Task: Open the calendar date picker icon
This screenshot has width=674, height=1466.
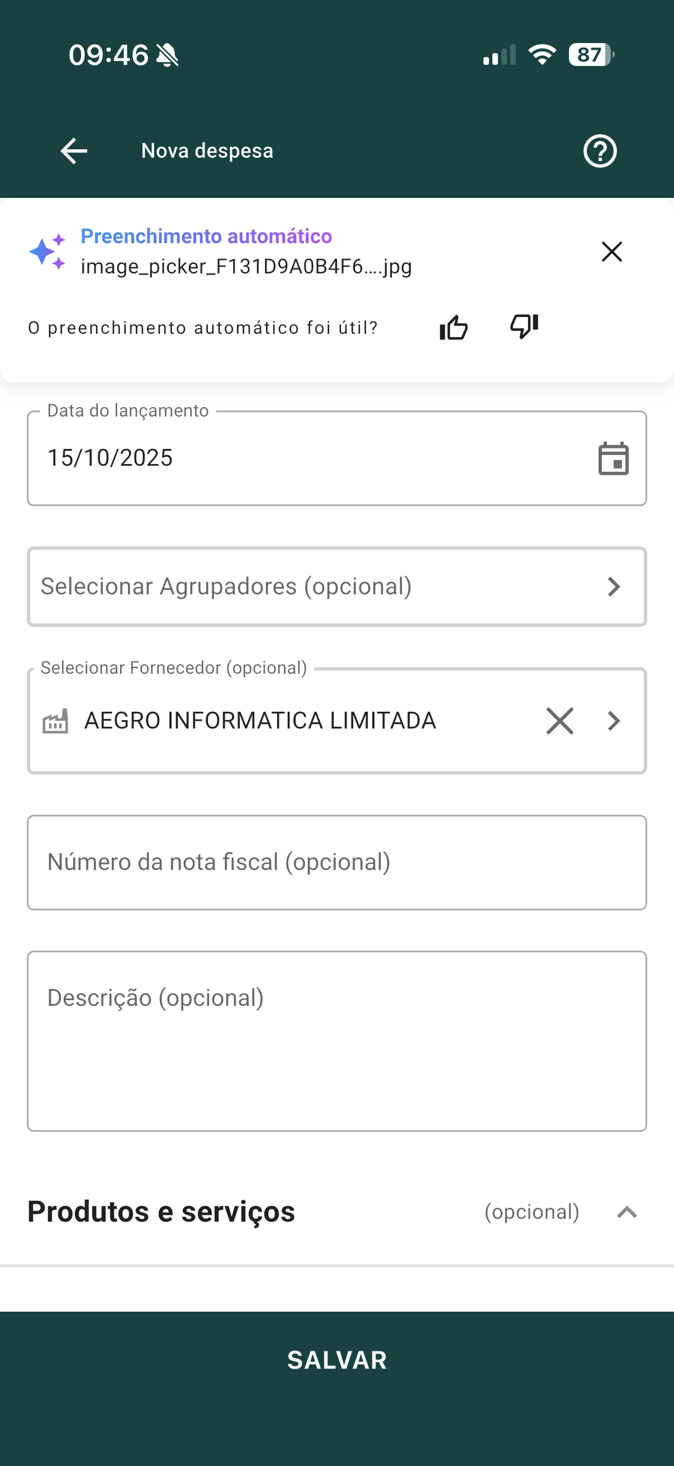Action: (613, 458)
